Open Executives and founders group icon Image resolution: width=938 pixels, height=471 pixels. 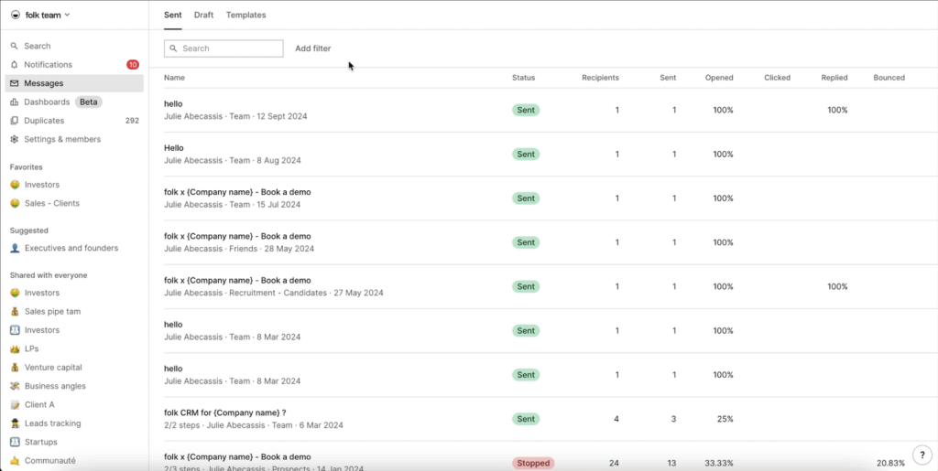pos(15,248)
